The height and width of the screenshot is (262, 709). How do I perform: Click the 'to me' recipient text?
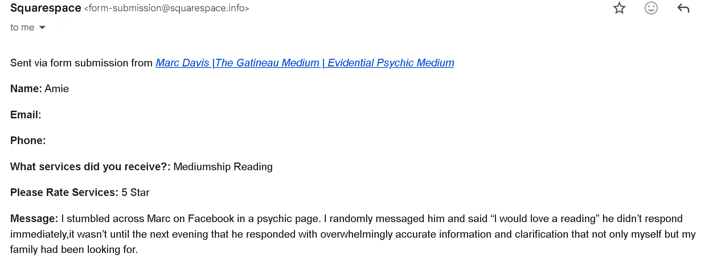pyautogui.click(x=22, y=28)
